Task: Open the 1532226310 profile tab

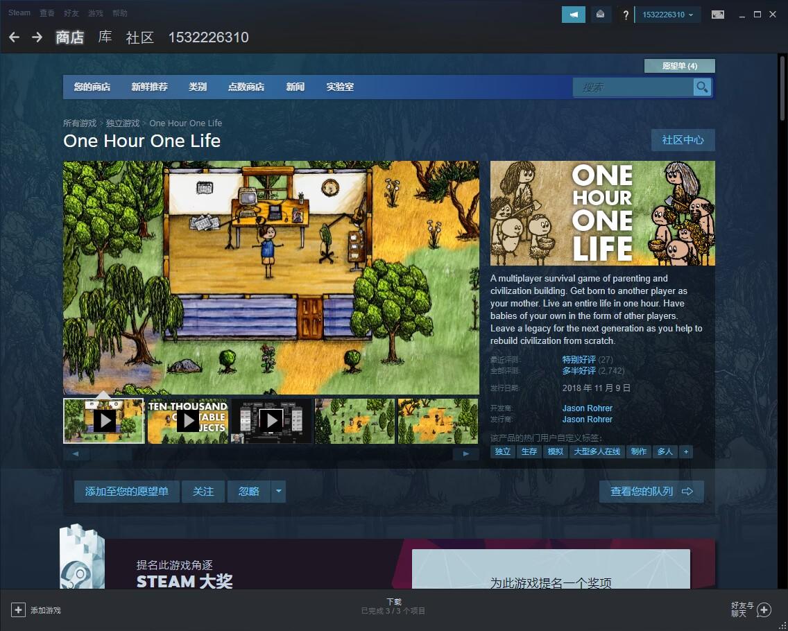Action: pyautogui.click(x=209, y=37)
